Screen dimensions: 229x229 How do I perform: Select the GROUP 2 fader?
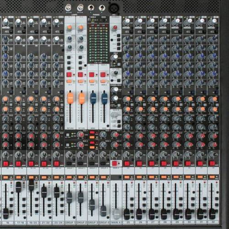pos(81,198)
